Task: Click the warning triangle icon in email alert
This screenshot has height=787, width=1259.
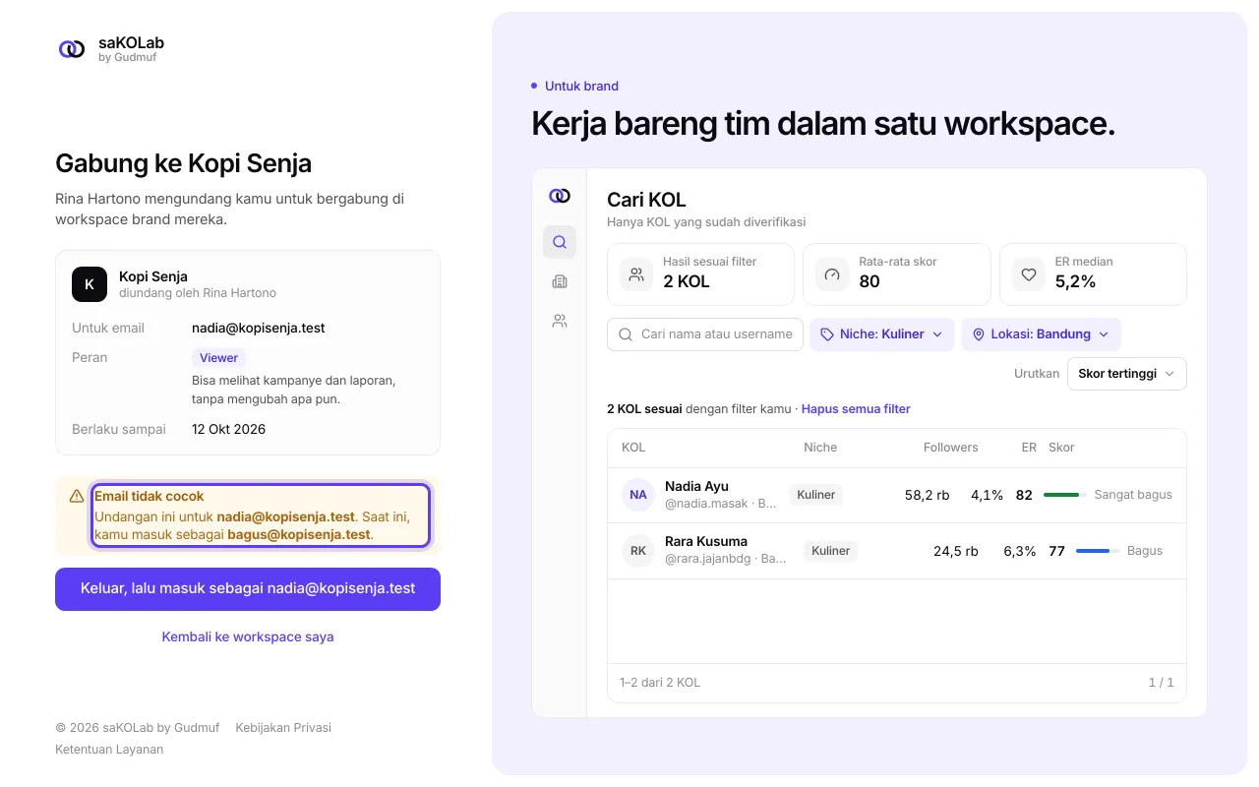Action: tap(77, 497)
